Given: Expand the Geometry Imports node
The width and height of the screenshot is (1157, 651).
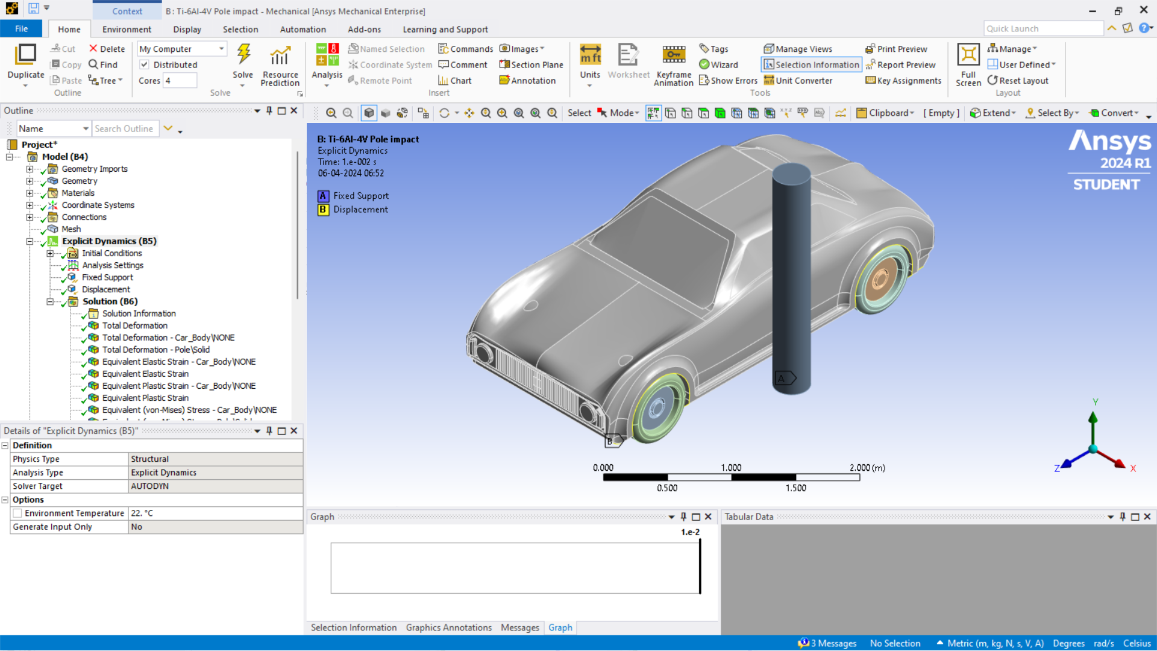Looking at the screenshot, I should (x=30, y=169).
